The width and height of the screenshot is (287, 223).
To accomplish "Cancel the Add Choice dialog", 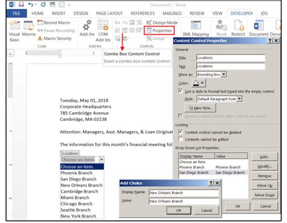I will tap(206, 210).
